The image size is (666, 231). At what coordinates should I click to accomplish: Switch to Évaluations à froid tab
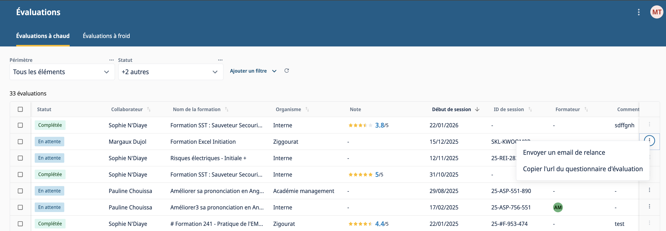point(106,36)
